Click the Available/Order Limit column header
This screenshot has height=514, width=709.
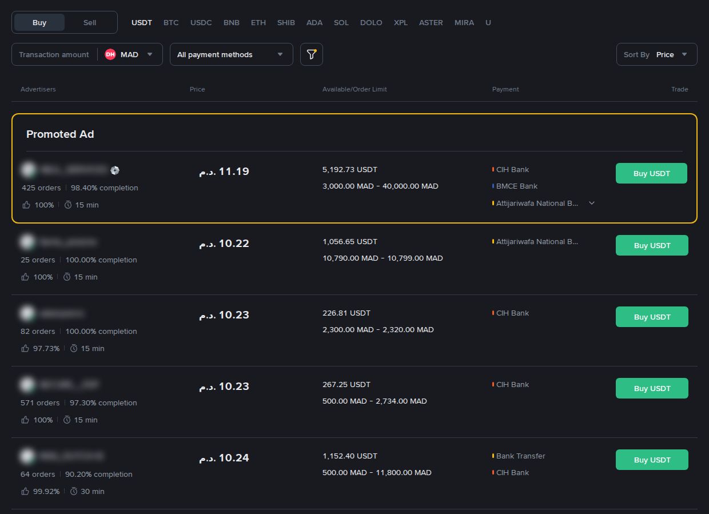(x=354, y=89)
